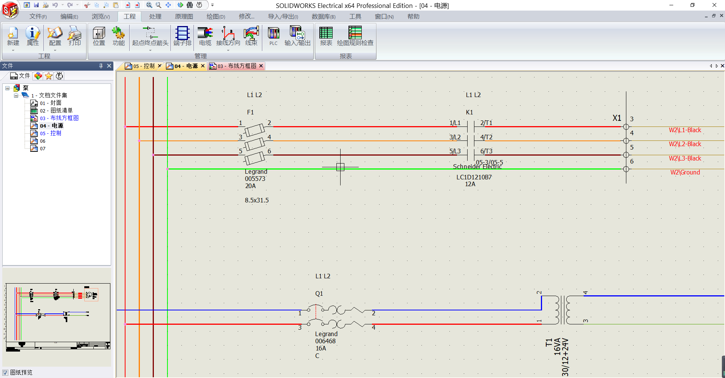Expand the 新建 dropdown arrow
Viewport: 725px width, 378px height.
click(x=13, y=50)
